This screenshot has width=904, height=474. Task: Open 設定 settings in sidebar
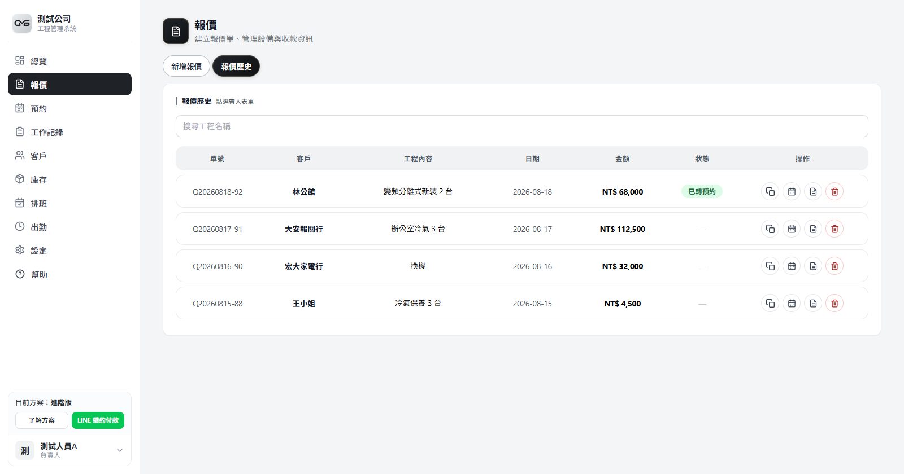click(x=69, y=251)
